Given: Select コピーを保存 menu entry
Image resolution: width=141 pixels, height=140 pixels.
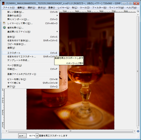Looking at the screenshot, I should (x=30, y=44).
